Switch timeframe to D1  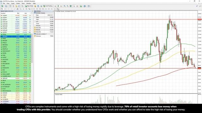point(52,9)
